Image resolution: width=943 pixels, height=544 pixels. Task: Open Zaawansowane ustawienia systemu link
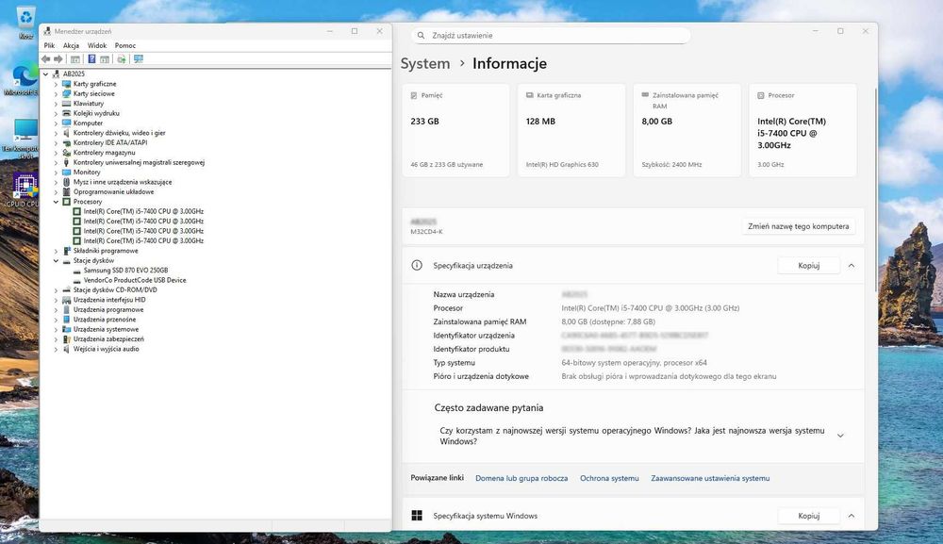pos(710,479)
